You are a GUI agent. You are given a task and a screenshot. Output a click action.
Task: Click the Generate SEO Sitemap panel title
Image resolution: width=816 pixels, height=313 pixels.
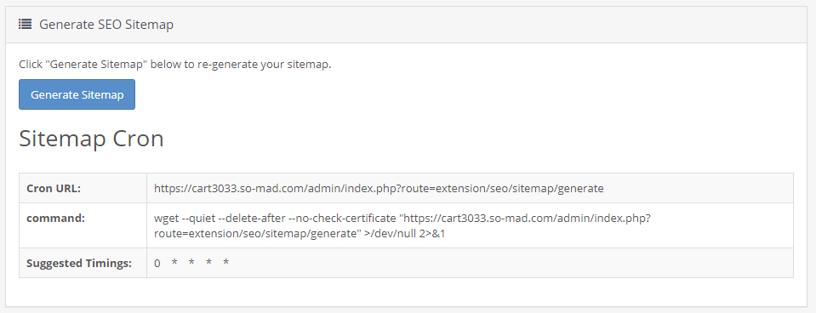tap(106, 25)
